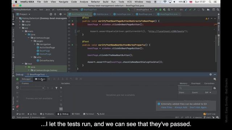Click locate/select opened file target icon
Screen dimensions: 232x130
coord(51,14)
